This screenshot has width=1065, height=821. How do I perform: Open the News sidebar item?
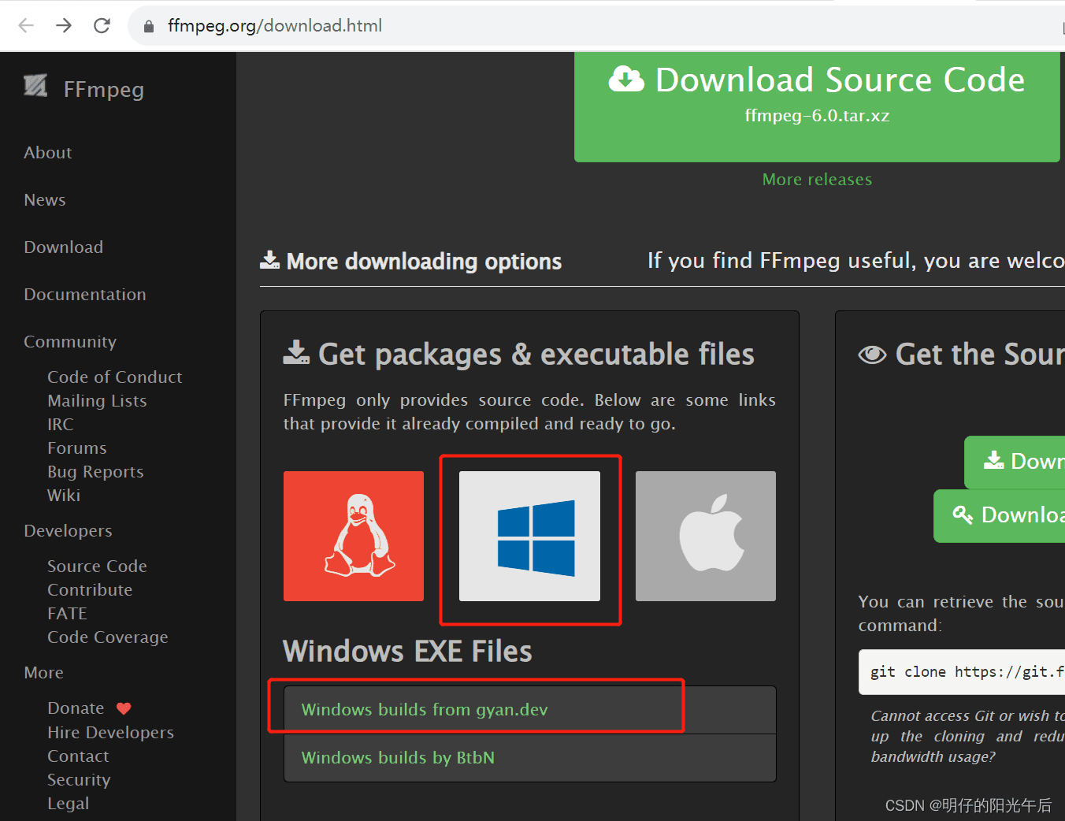click(45, 200)
